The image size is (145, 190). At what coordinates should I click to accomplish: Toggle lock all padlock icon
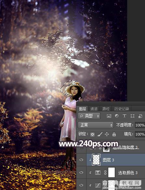tap(114, 134)
